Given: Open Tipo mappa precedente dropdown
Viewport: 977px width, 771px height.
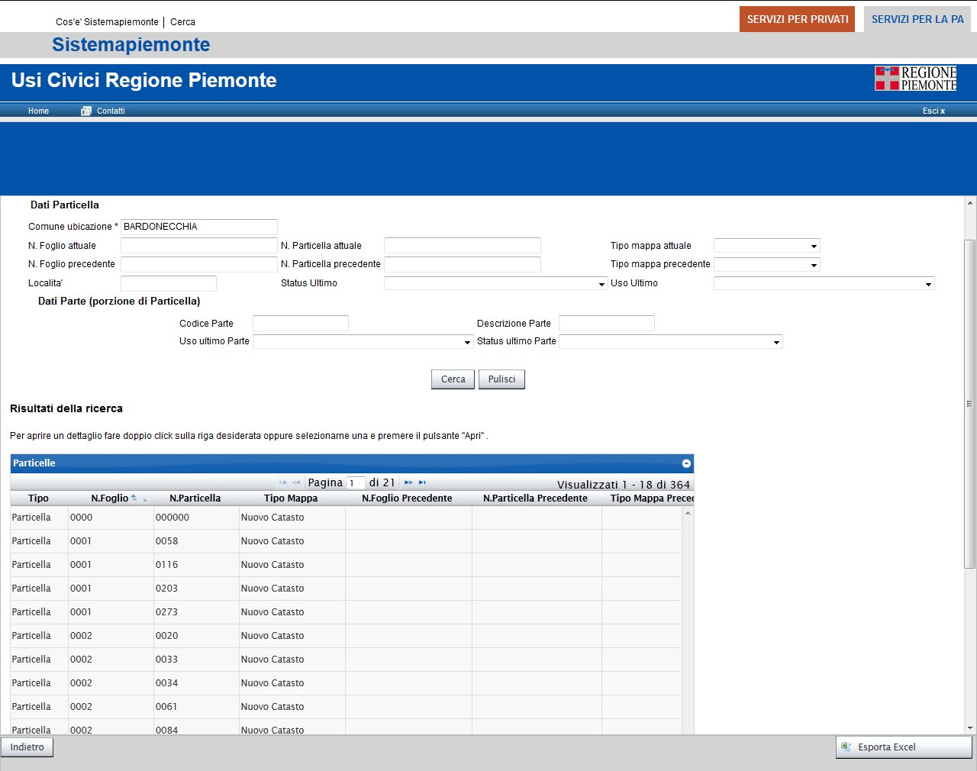Looking at the screenshot, I should [814, 265].
